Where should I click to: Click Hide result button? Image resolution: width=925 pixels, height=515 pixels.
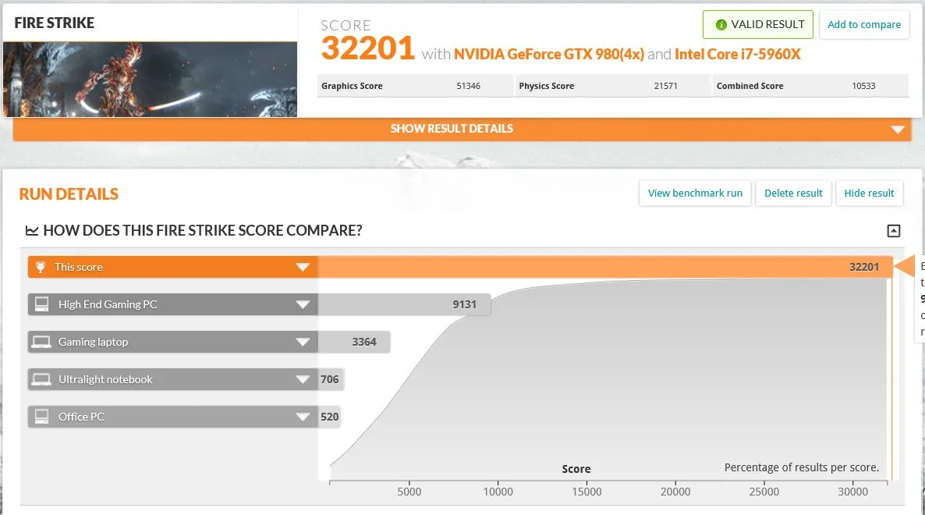click(869, 194)
